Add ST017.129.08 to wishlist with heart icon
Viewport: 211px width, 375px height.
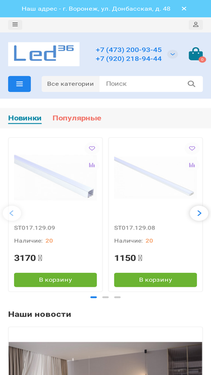pos(192,148)
